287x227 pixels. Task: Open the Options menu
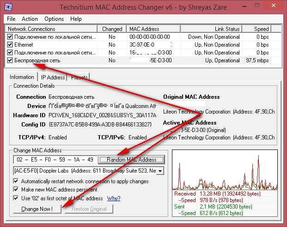(x=54, y=19)
